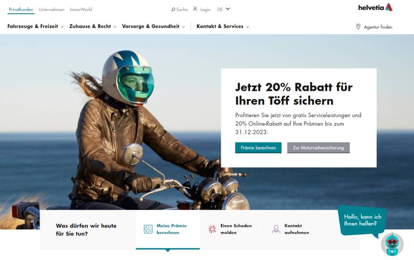414x260 pixels.
Task: Open the DE language dropdown
Action: (224, 9)
